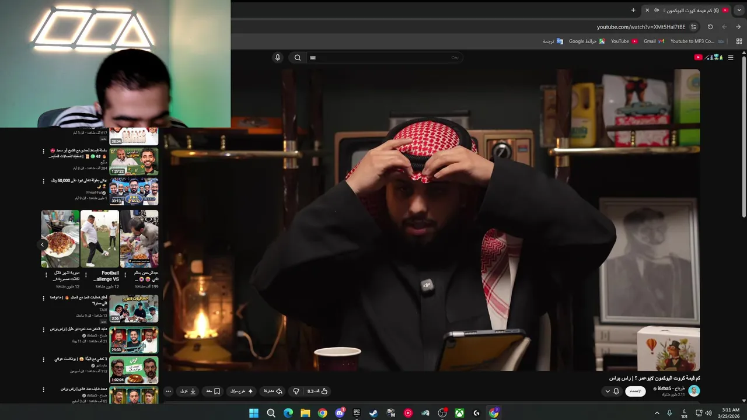Open the Xbox app from taskbar

coord(460,413)
